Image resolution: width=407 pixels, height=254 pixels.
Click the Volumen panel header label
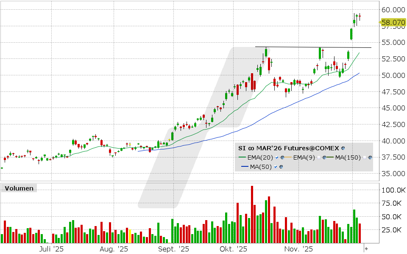[18, 188]
